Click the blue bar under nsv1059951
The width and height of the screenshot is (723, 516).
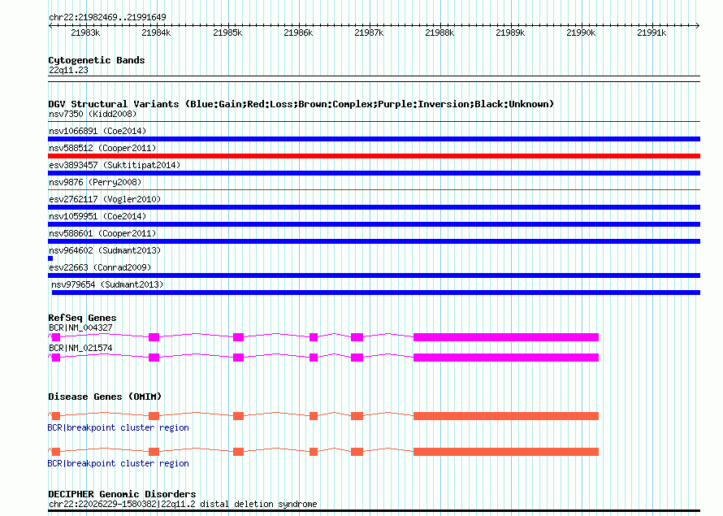click(x=374, y=224)
